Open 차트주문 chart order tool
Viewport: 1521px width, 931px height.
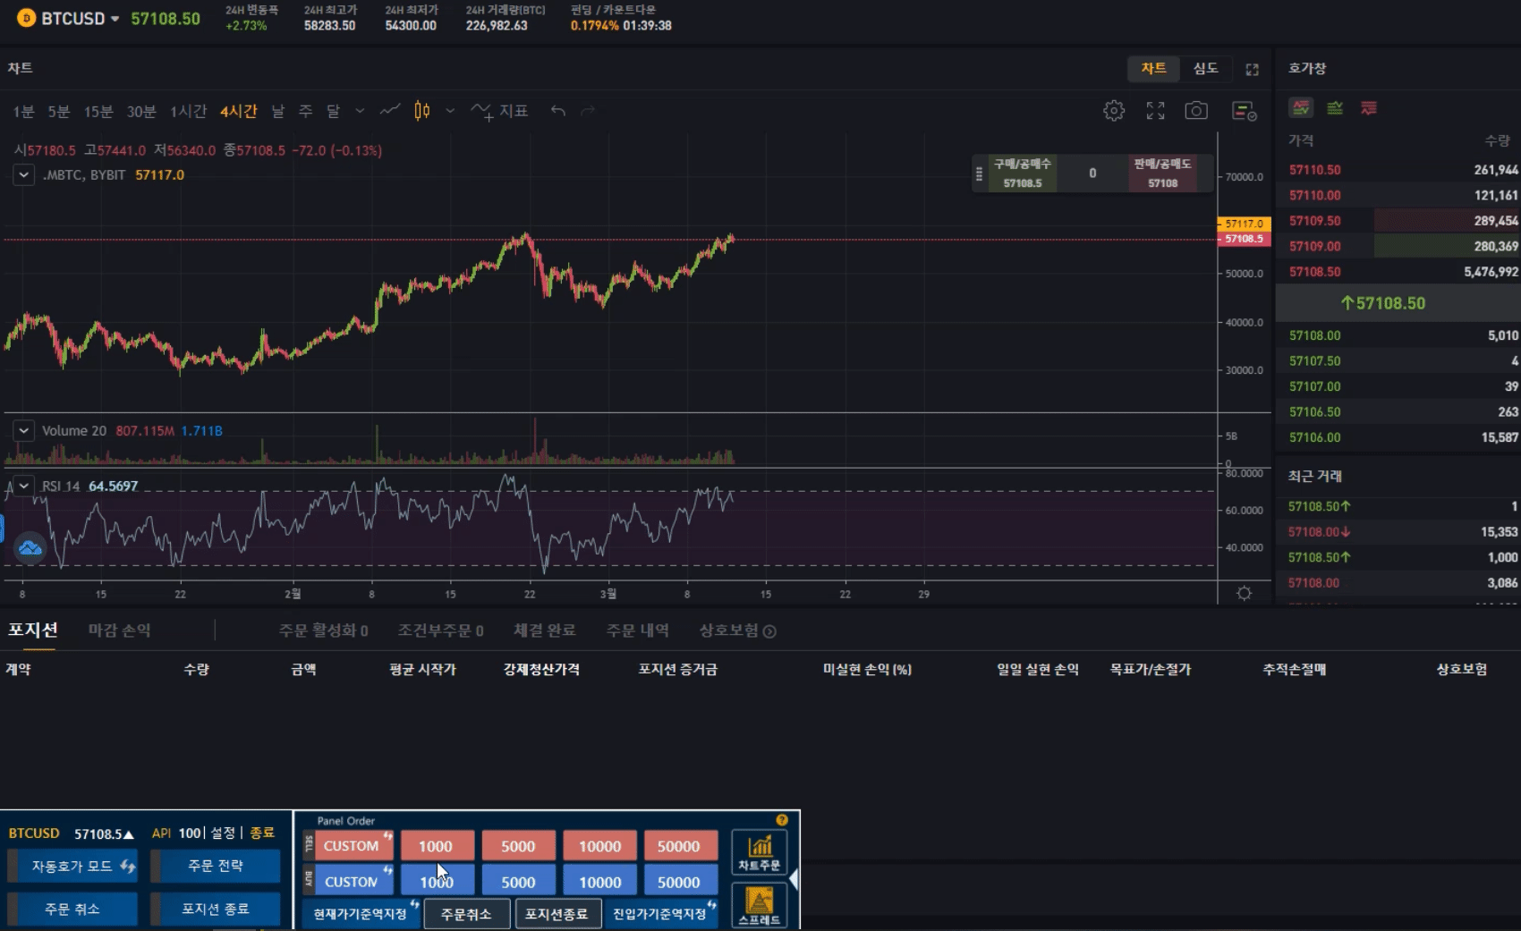click(x=760, y=851)
